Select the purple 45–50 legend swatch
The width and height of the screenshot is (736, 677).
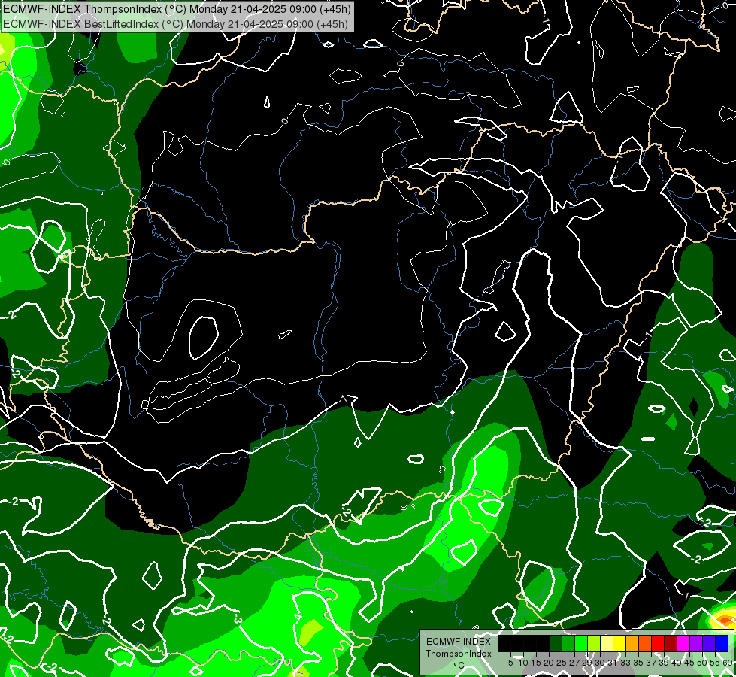pyautogui.click(x=696, y=643)
